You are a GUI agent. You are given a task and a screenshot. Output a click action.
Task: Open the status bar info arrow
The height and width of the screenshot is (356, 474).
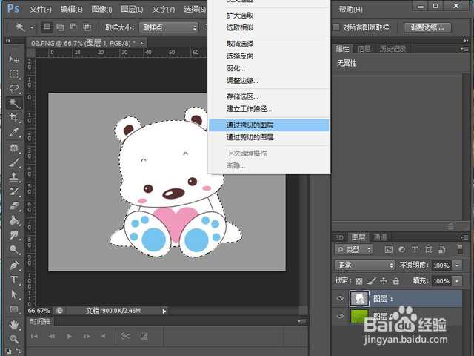[164, 311]
